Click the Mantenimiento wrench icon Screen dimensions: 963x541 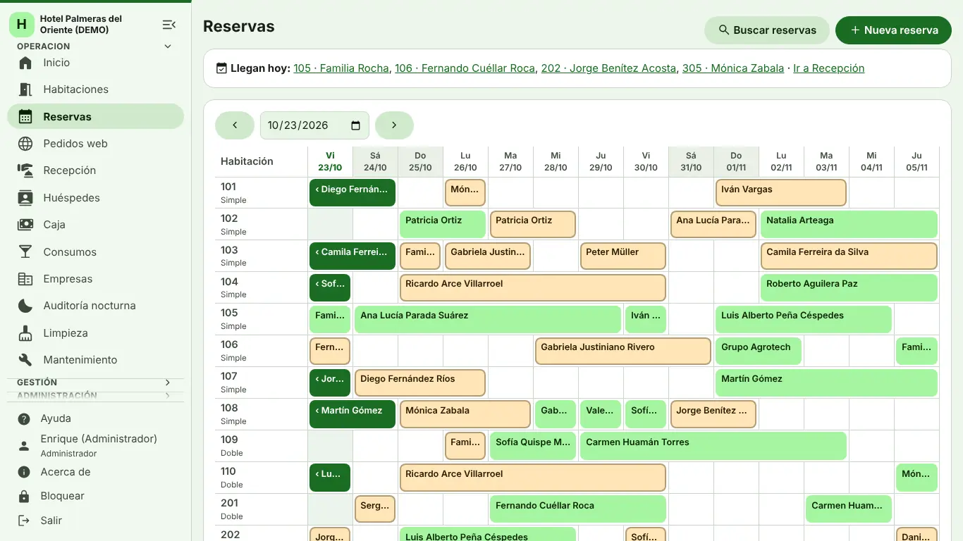(25, 360)
